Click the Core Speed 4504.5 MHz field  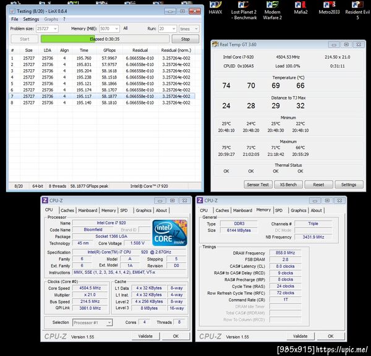pos(90,288)
